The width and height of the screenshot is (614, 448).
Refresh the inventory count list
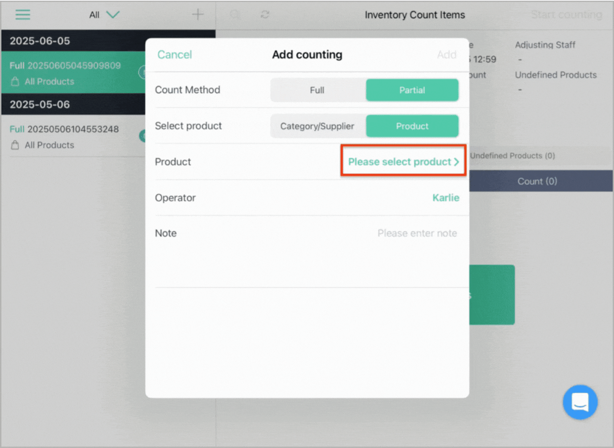(265, 15)
